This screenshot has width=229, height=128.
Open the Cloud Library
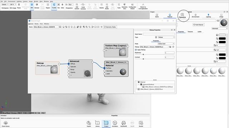tap(6, 124)
